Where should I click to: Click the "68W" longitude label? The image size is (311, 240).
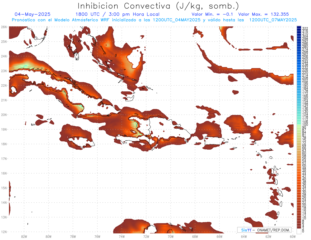click(195, 236)
